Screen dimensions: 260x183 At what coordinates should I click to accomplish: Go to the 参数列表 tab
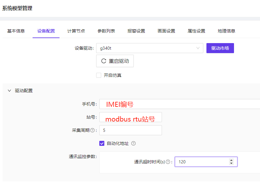point(106,31)
